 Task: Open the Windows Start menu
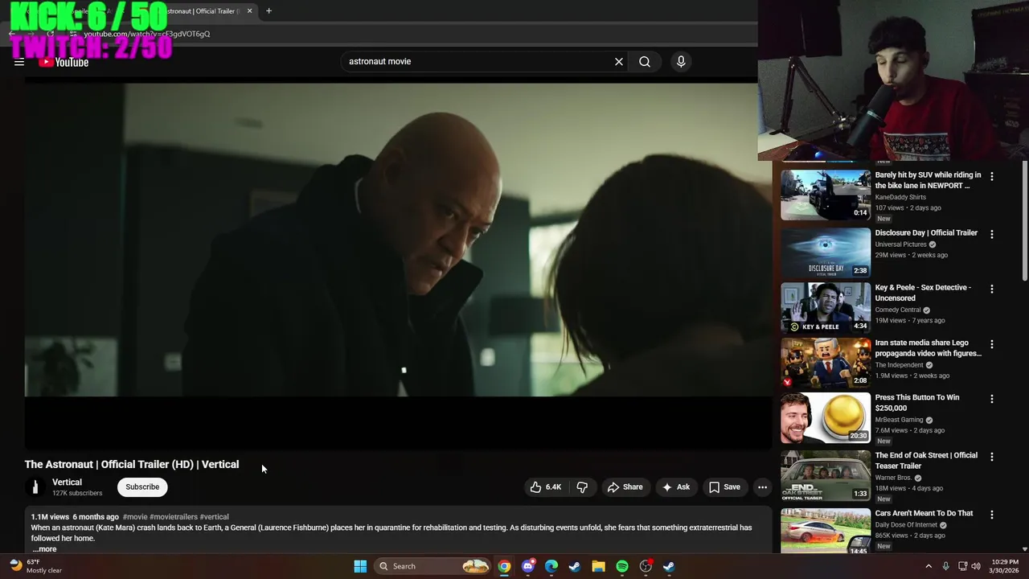point(360,566)
